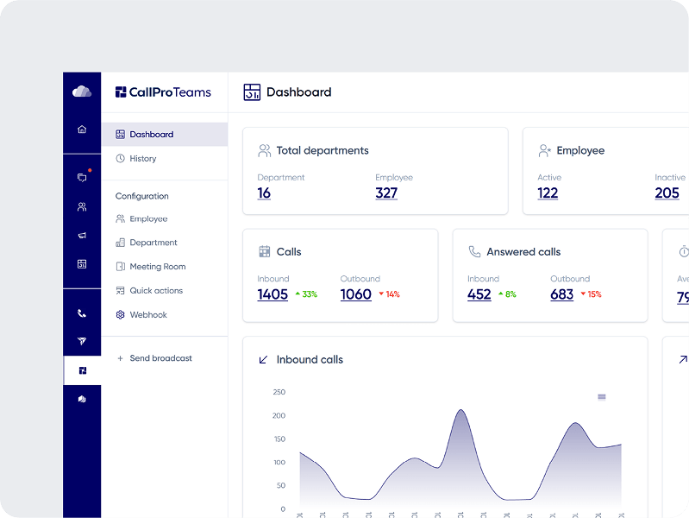The height and width of the screenshot is (518, 689).
Task: Click the Dashboard header icon
Action: click(252, 92)
